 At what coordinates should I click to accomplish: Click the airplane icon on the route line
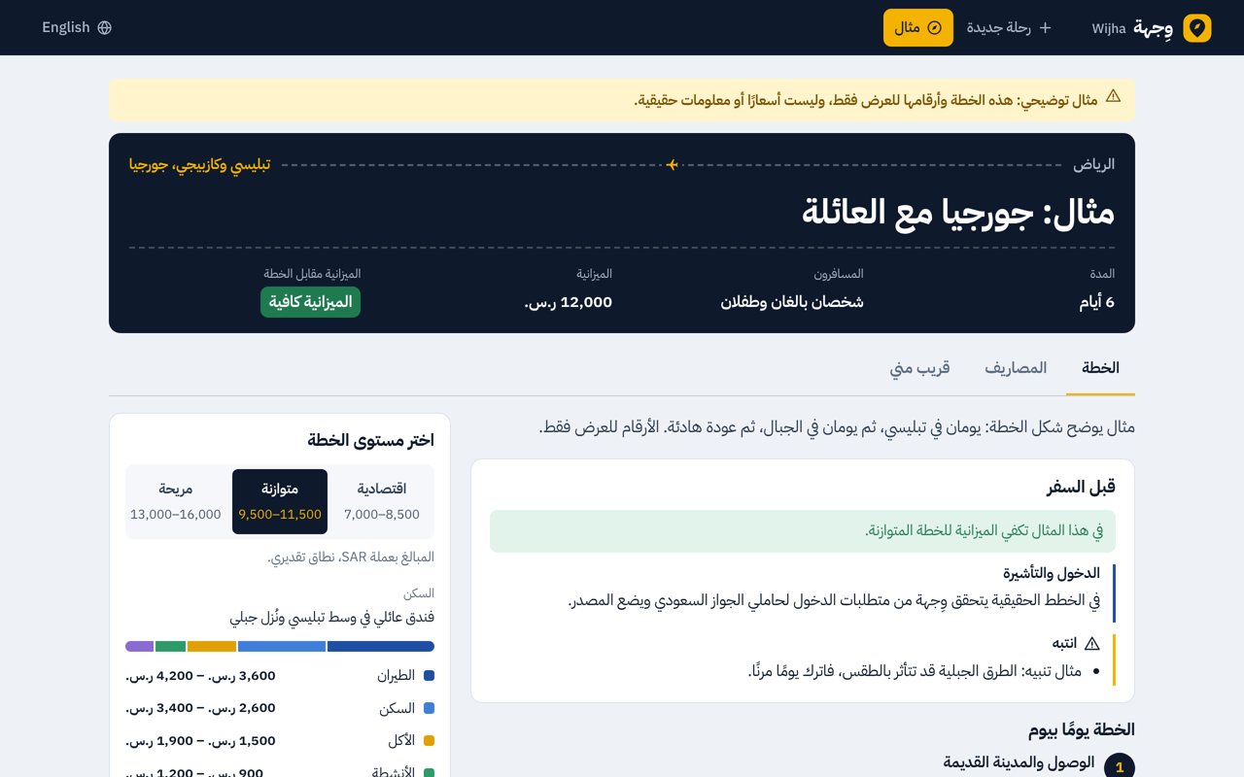pyautogui.click(x=672, y=165)
